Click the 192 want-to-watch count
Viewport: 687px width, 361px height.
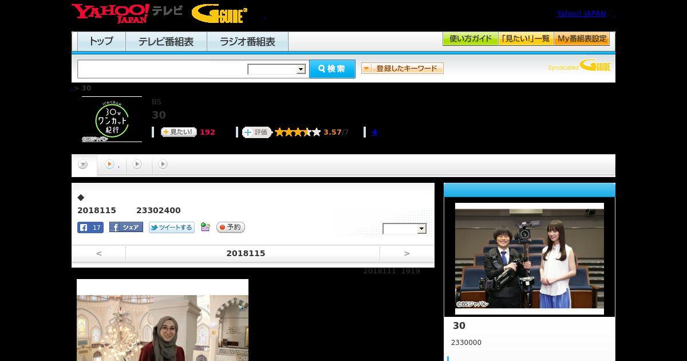pyautogui.click(x=207, y=132)
